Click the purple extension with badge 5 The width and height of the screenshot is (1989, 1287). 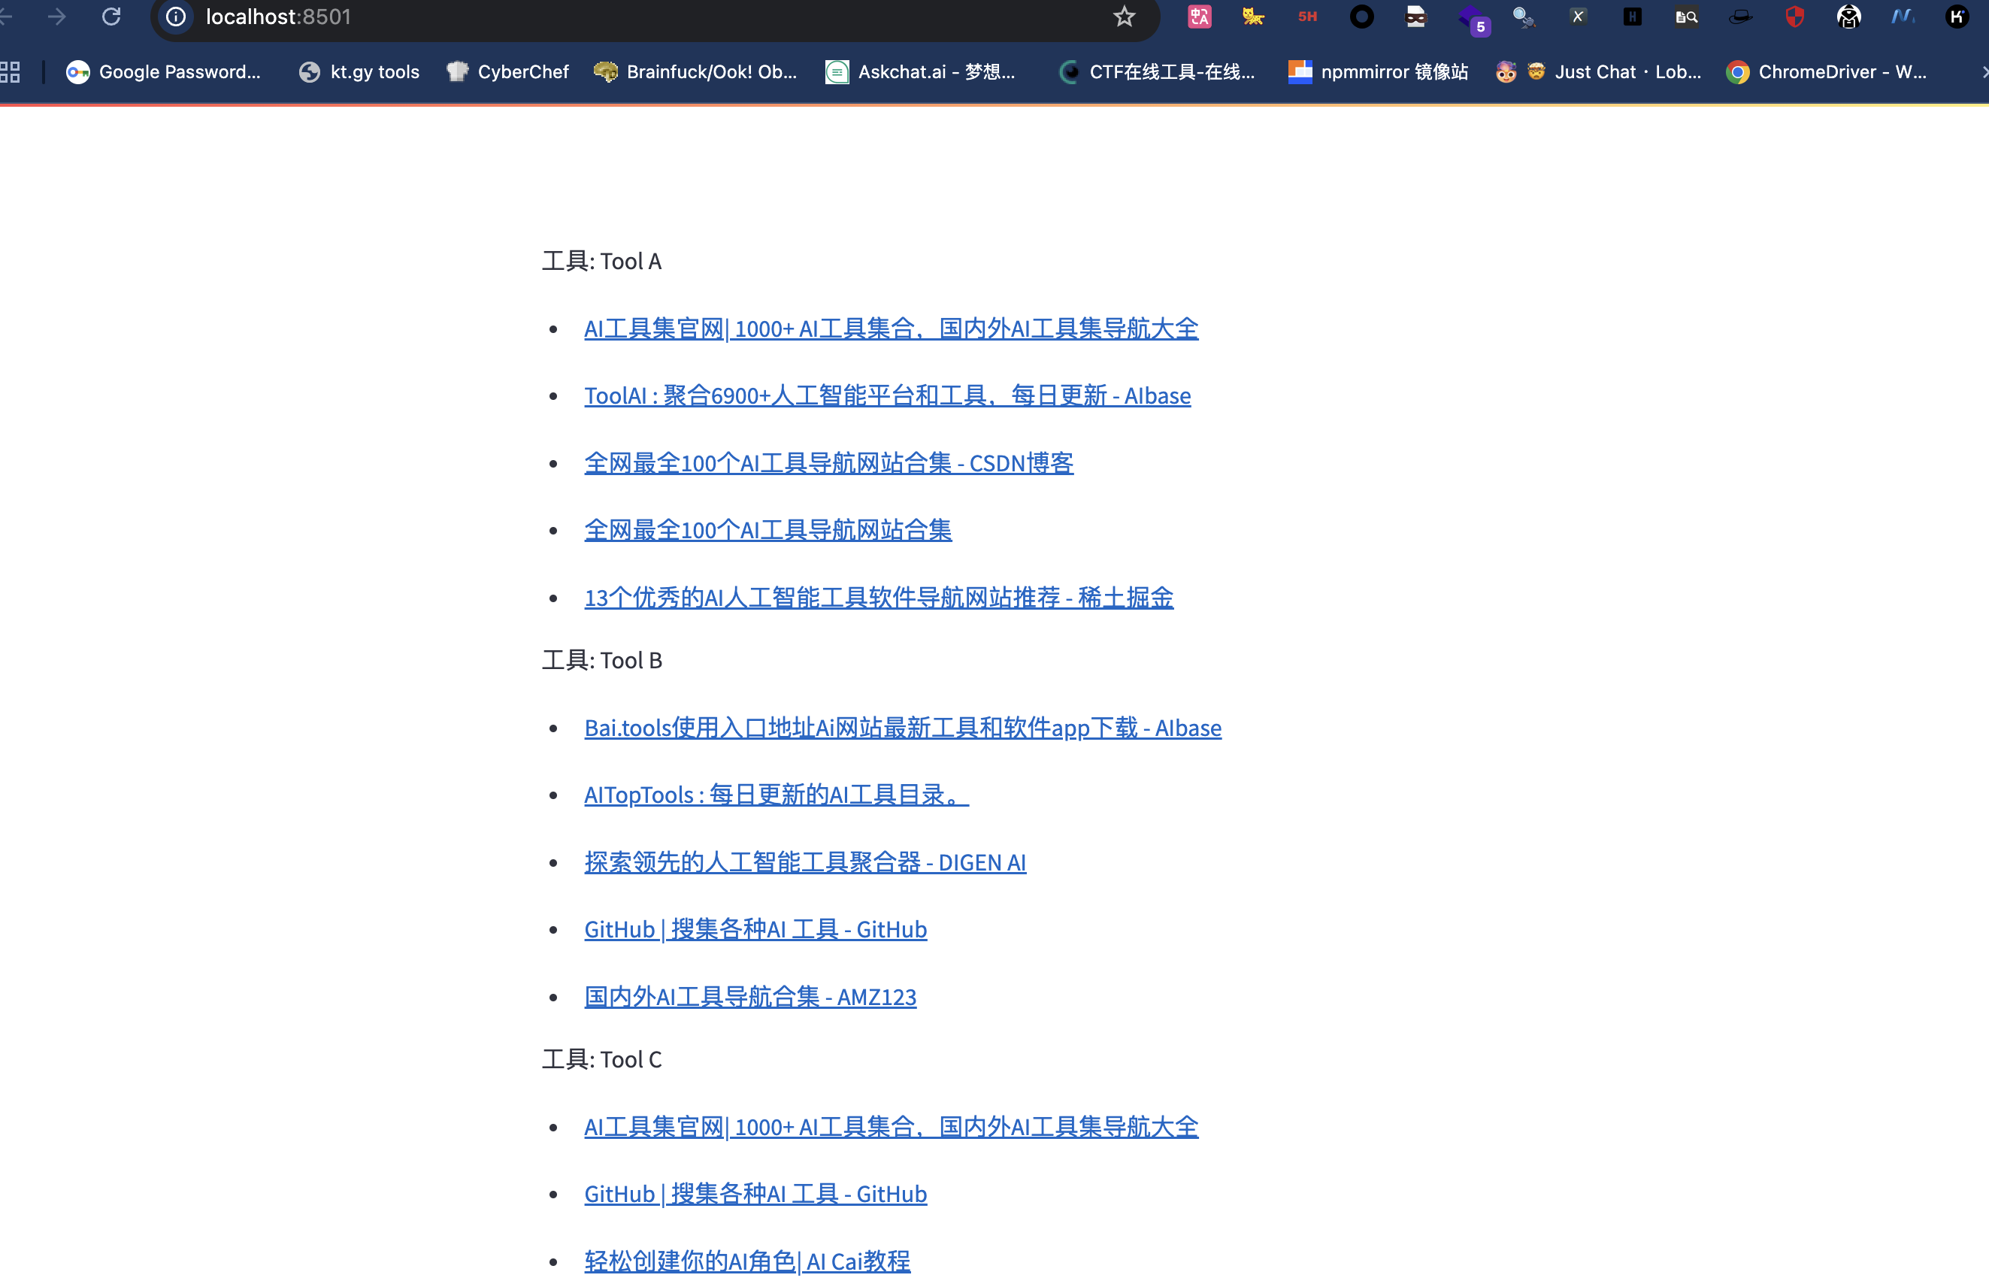1473,18
